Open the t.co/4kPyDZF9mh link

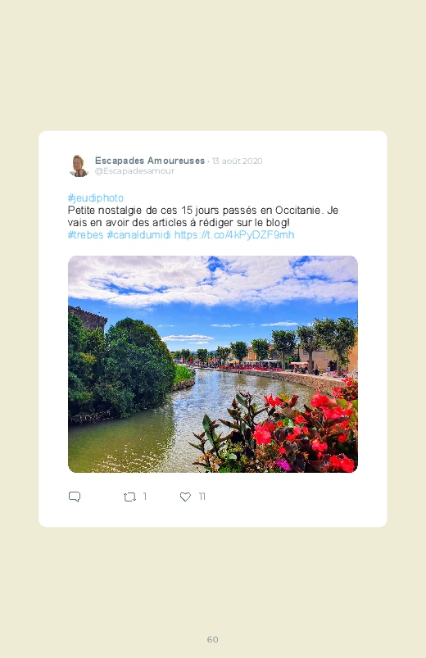pos(234,234)
